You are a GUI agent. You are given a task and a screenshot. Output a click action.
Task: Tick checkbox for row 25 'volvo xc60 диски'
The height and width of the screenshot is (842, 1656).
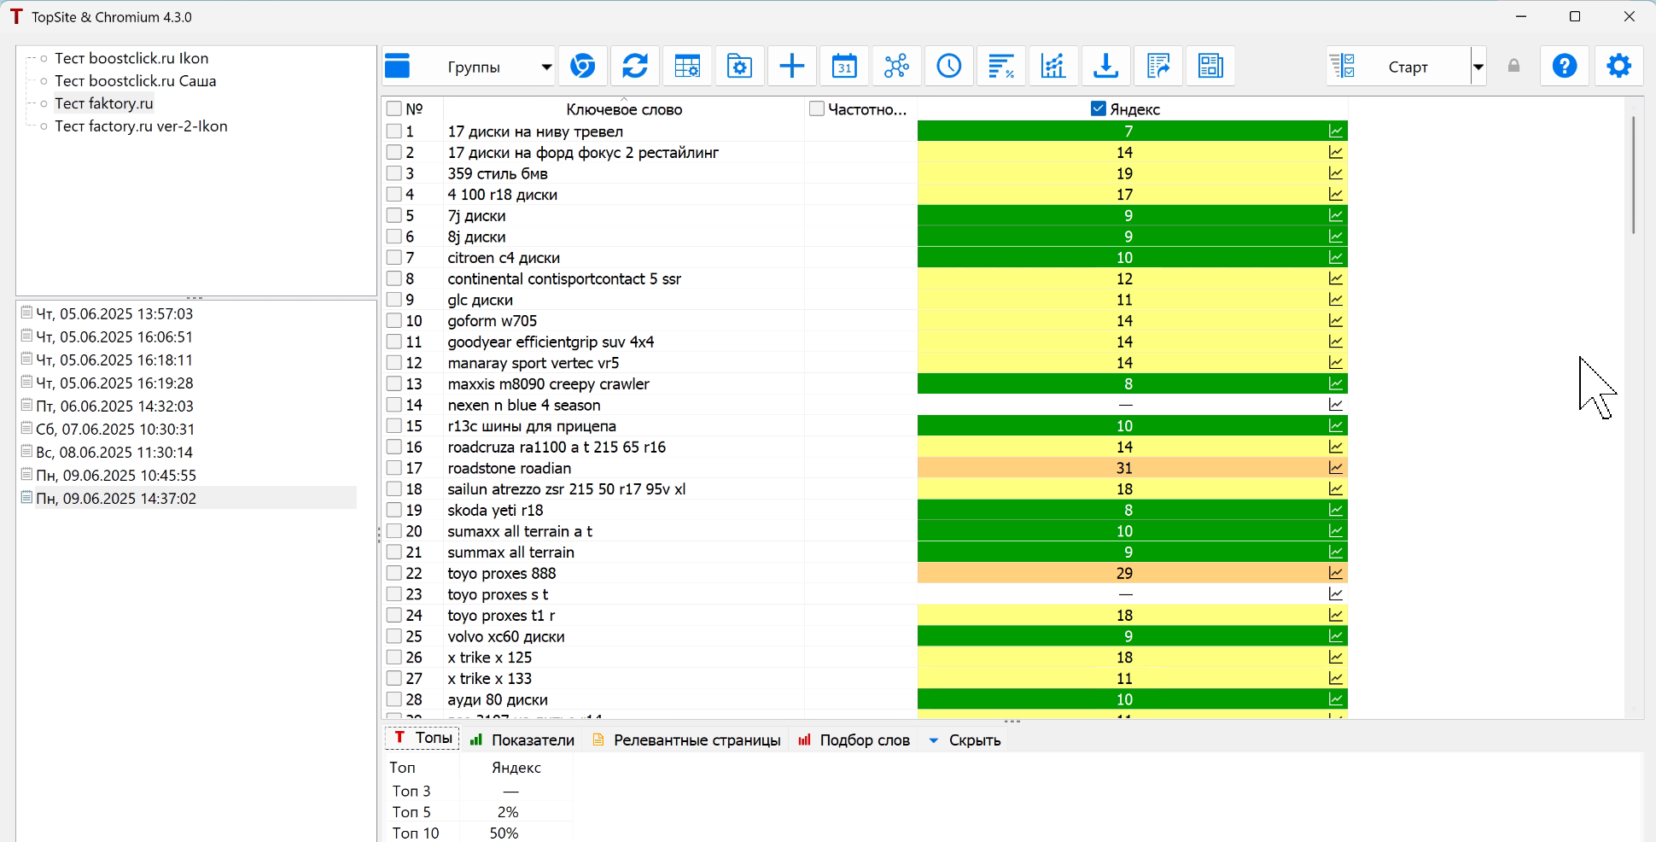[x=394, y=636]
